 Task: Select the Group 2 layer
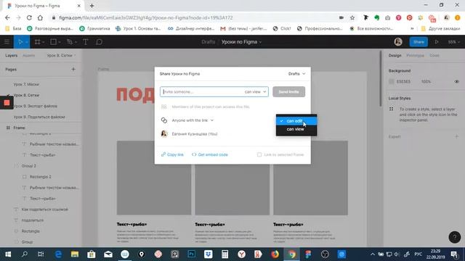(29, 166)
